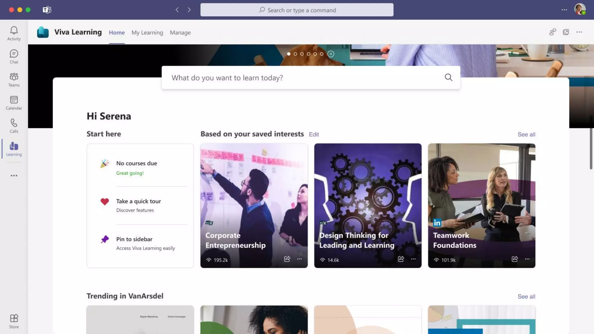This screenshot has width=594, height=334.
Task: Go to Teams in the sidebar
Action: 14,79
